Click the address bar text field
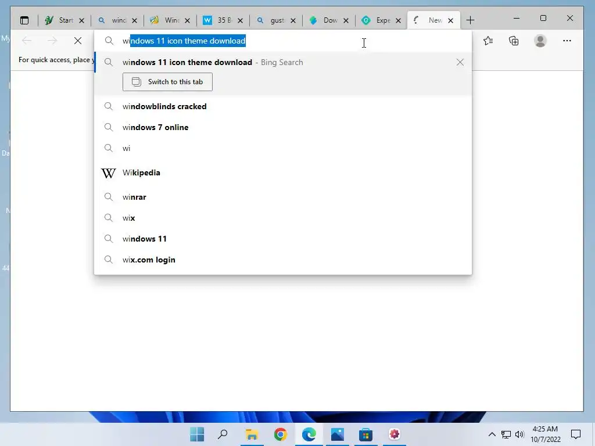 click(283, 41)
